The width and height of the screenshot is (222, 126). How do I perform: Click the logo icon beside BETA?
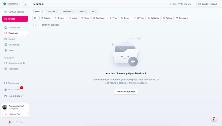tap(10, 122)
